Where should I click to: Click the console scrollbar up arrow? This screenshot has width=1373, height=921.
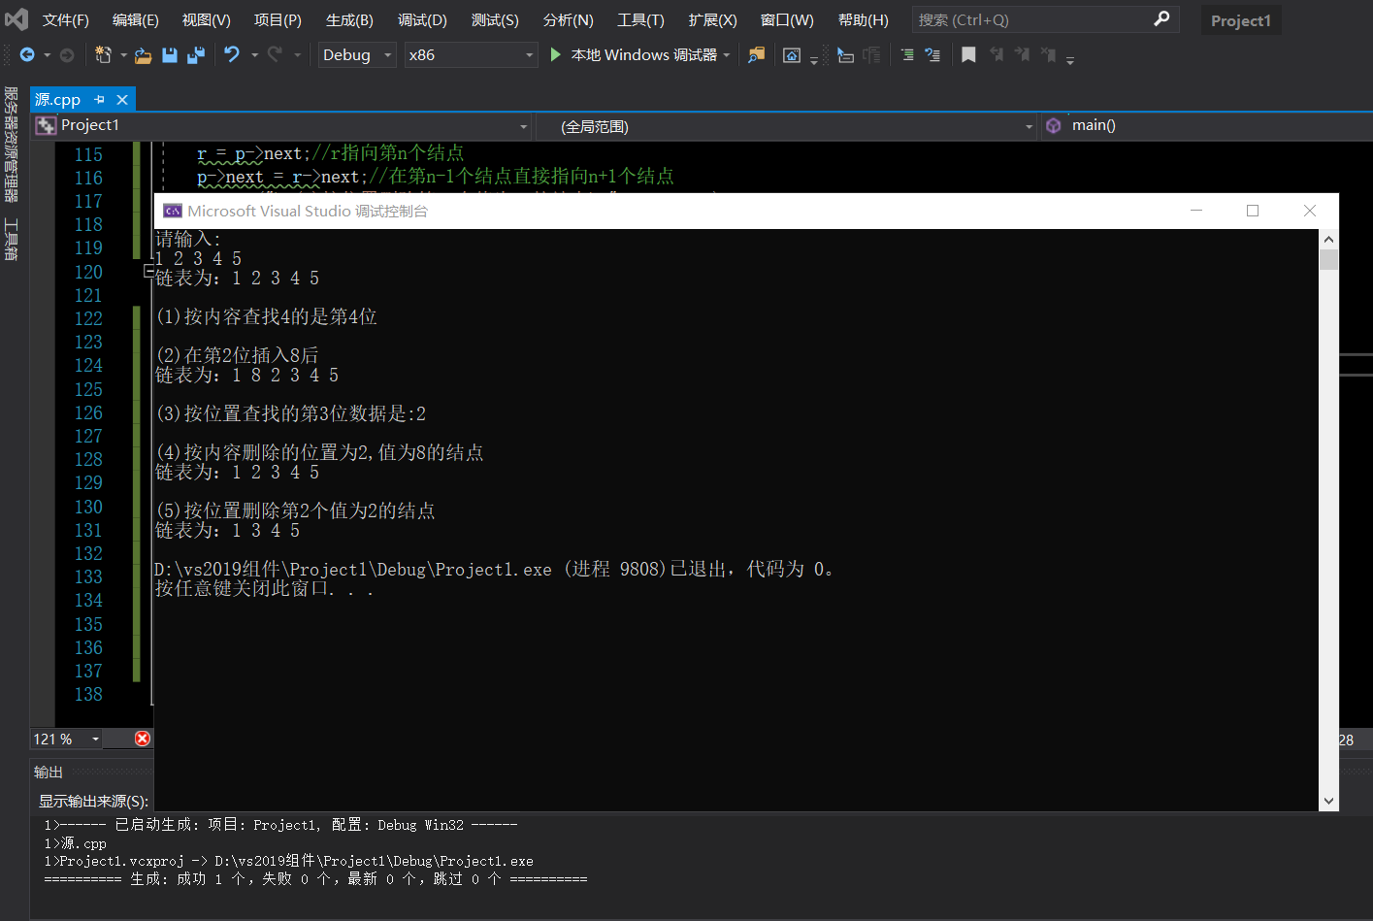click(1328, 239)
